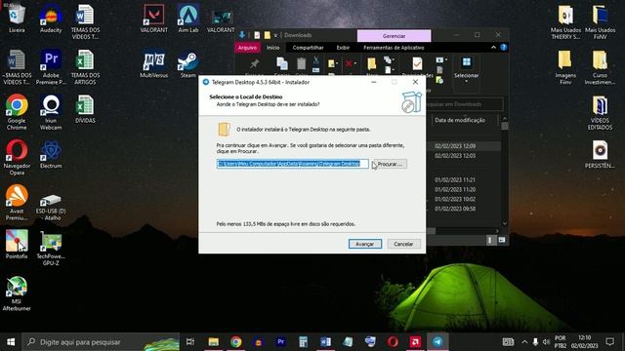Open Google Chrome desktop shortcut
Viewport: 625px width, 351px height.
click(x=17, y=112)
